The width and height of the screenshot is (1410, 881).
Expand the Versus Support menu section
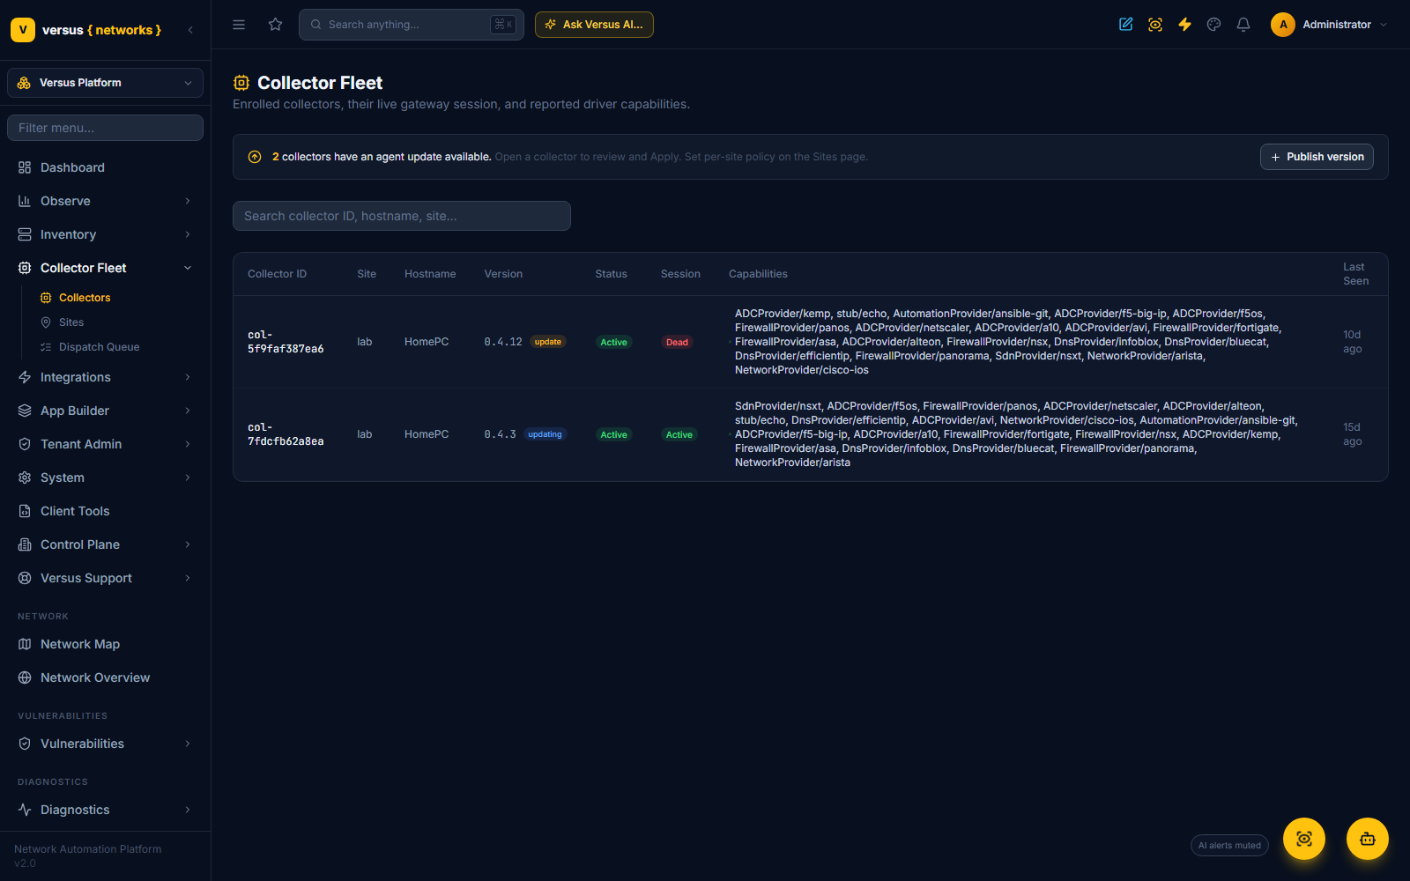(105, 578)
